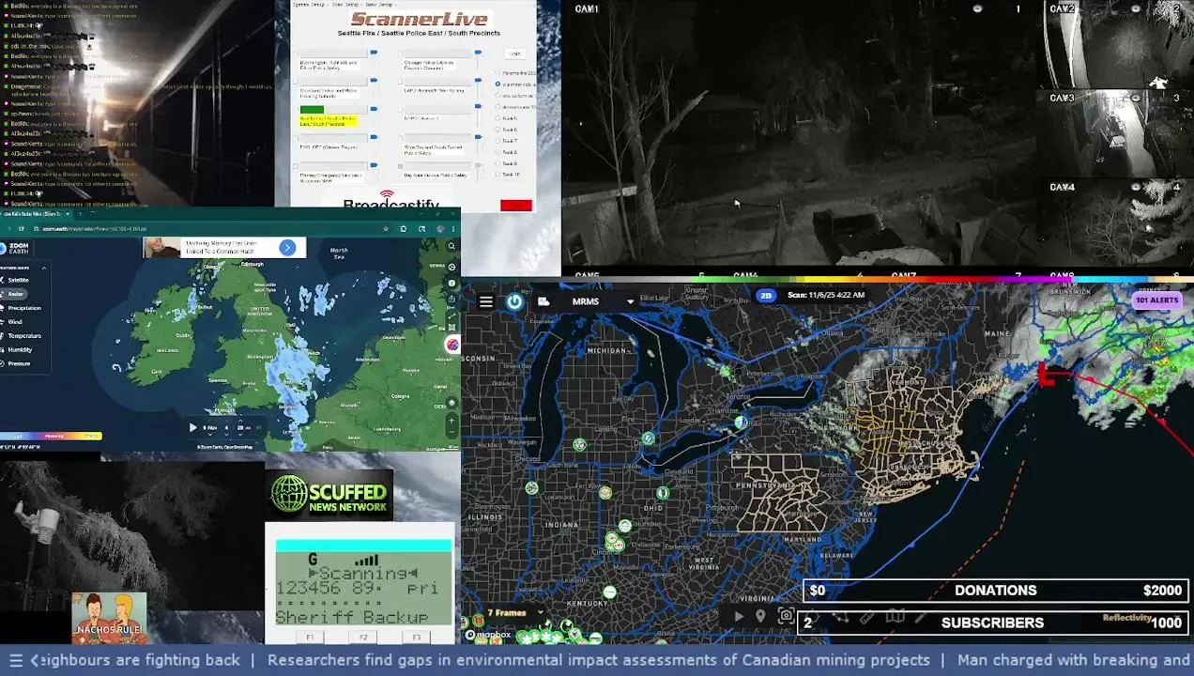Click the button above the bank radio list
This screenshot has width=1194, height=676.
point(514,54)
